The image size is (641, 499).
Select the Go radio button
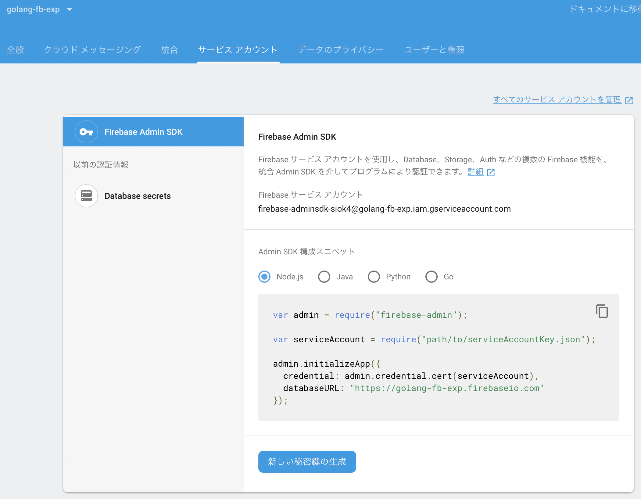point(432,277)
